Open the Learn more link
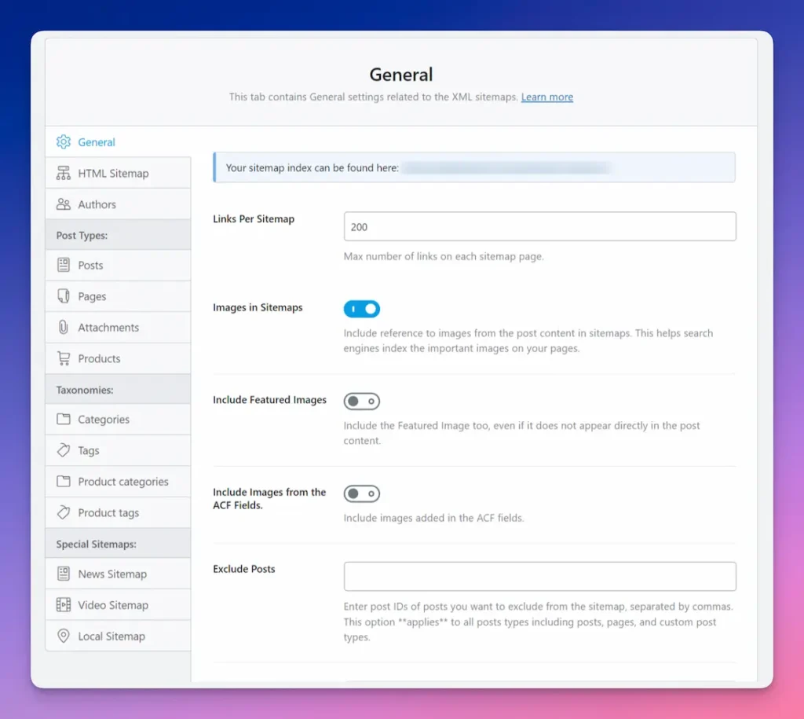The width and height of the screenshot is (804, 719). (x=546, y=97)
